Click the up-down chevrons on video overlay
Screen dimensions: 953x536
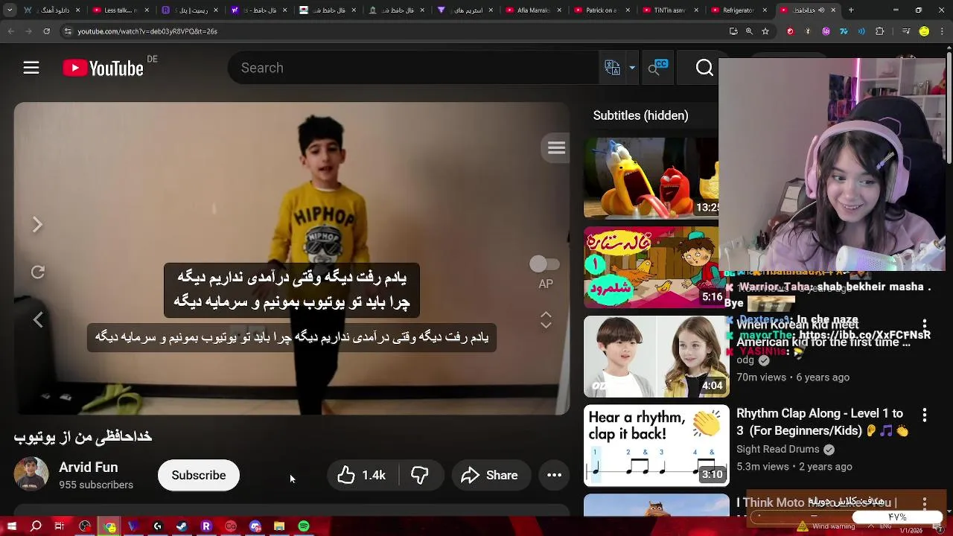[x=546, y=320]
